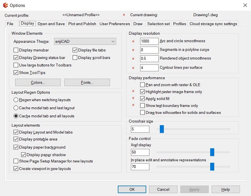This screenshot has width=251, height=196.
Task: Uncheck Display paper shadow
Action: (x=24, y=155)
